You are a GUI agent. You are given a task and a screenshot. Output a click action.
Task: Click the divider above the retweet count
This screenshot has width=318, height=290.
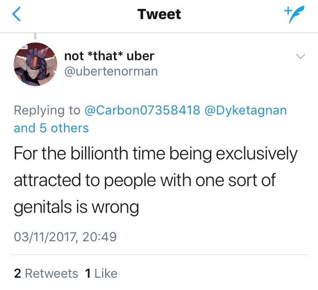(159, 255)
